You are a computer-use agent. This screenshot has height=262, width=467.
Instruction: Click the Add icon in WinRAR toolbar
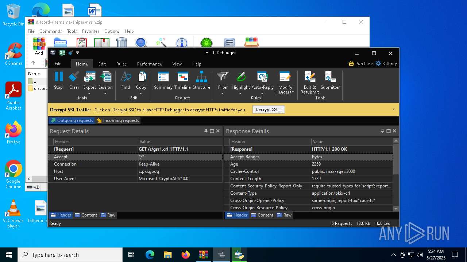point(39,46)
